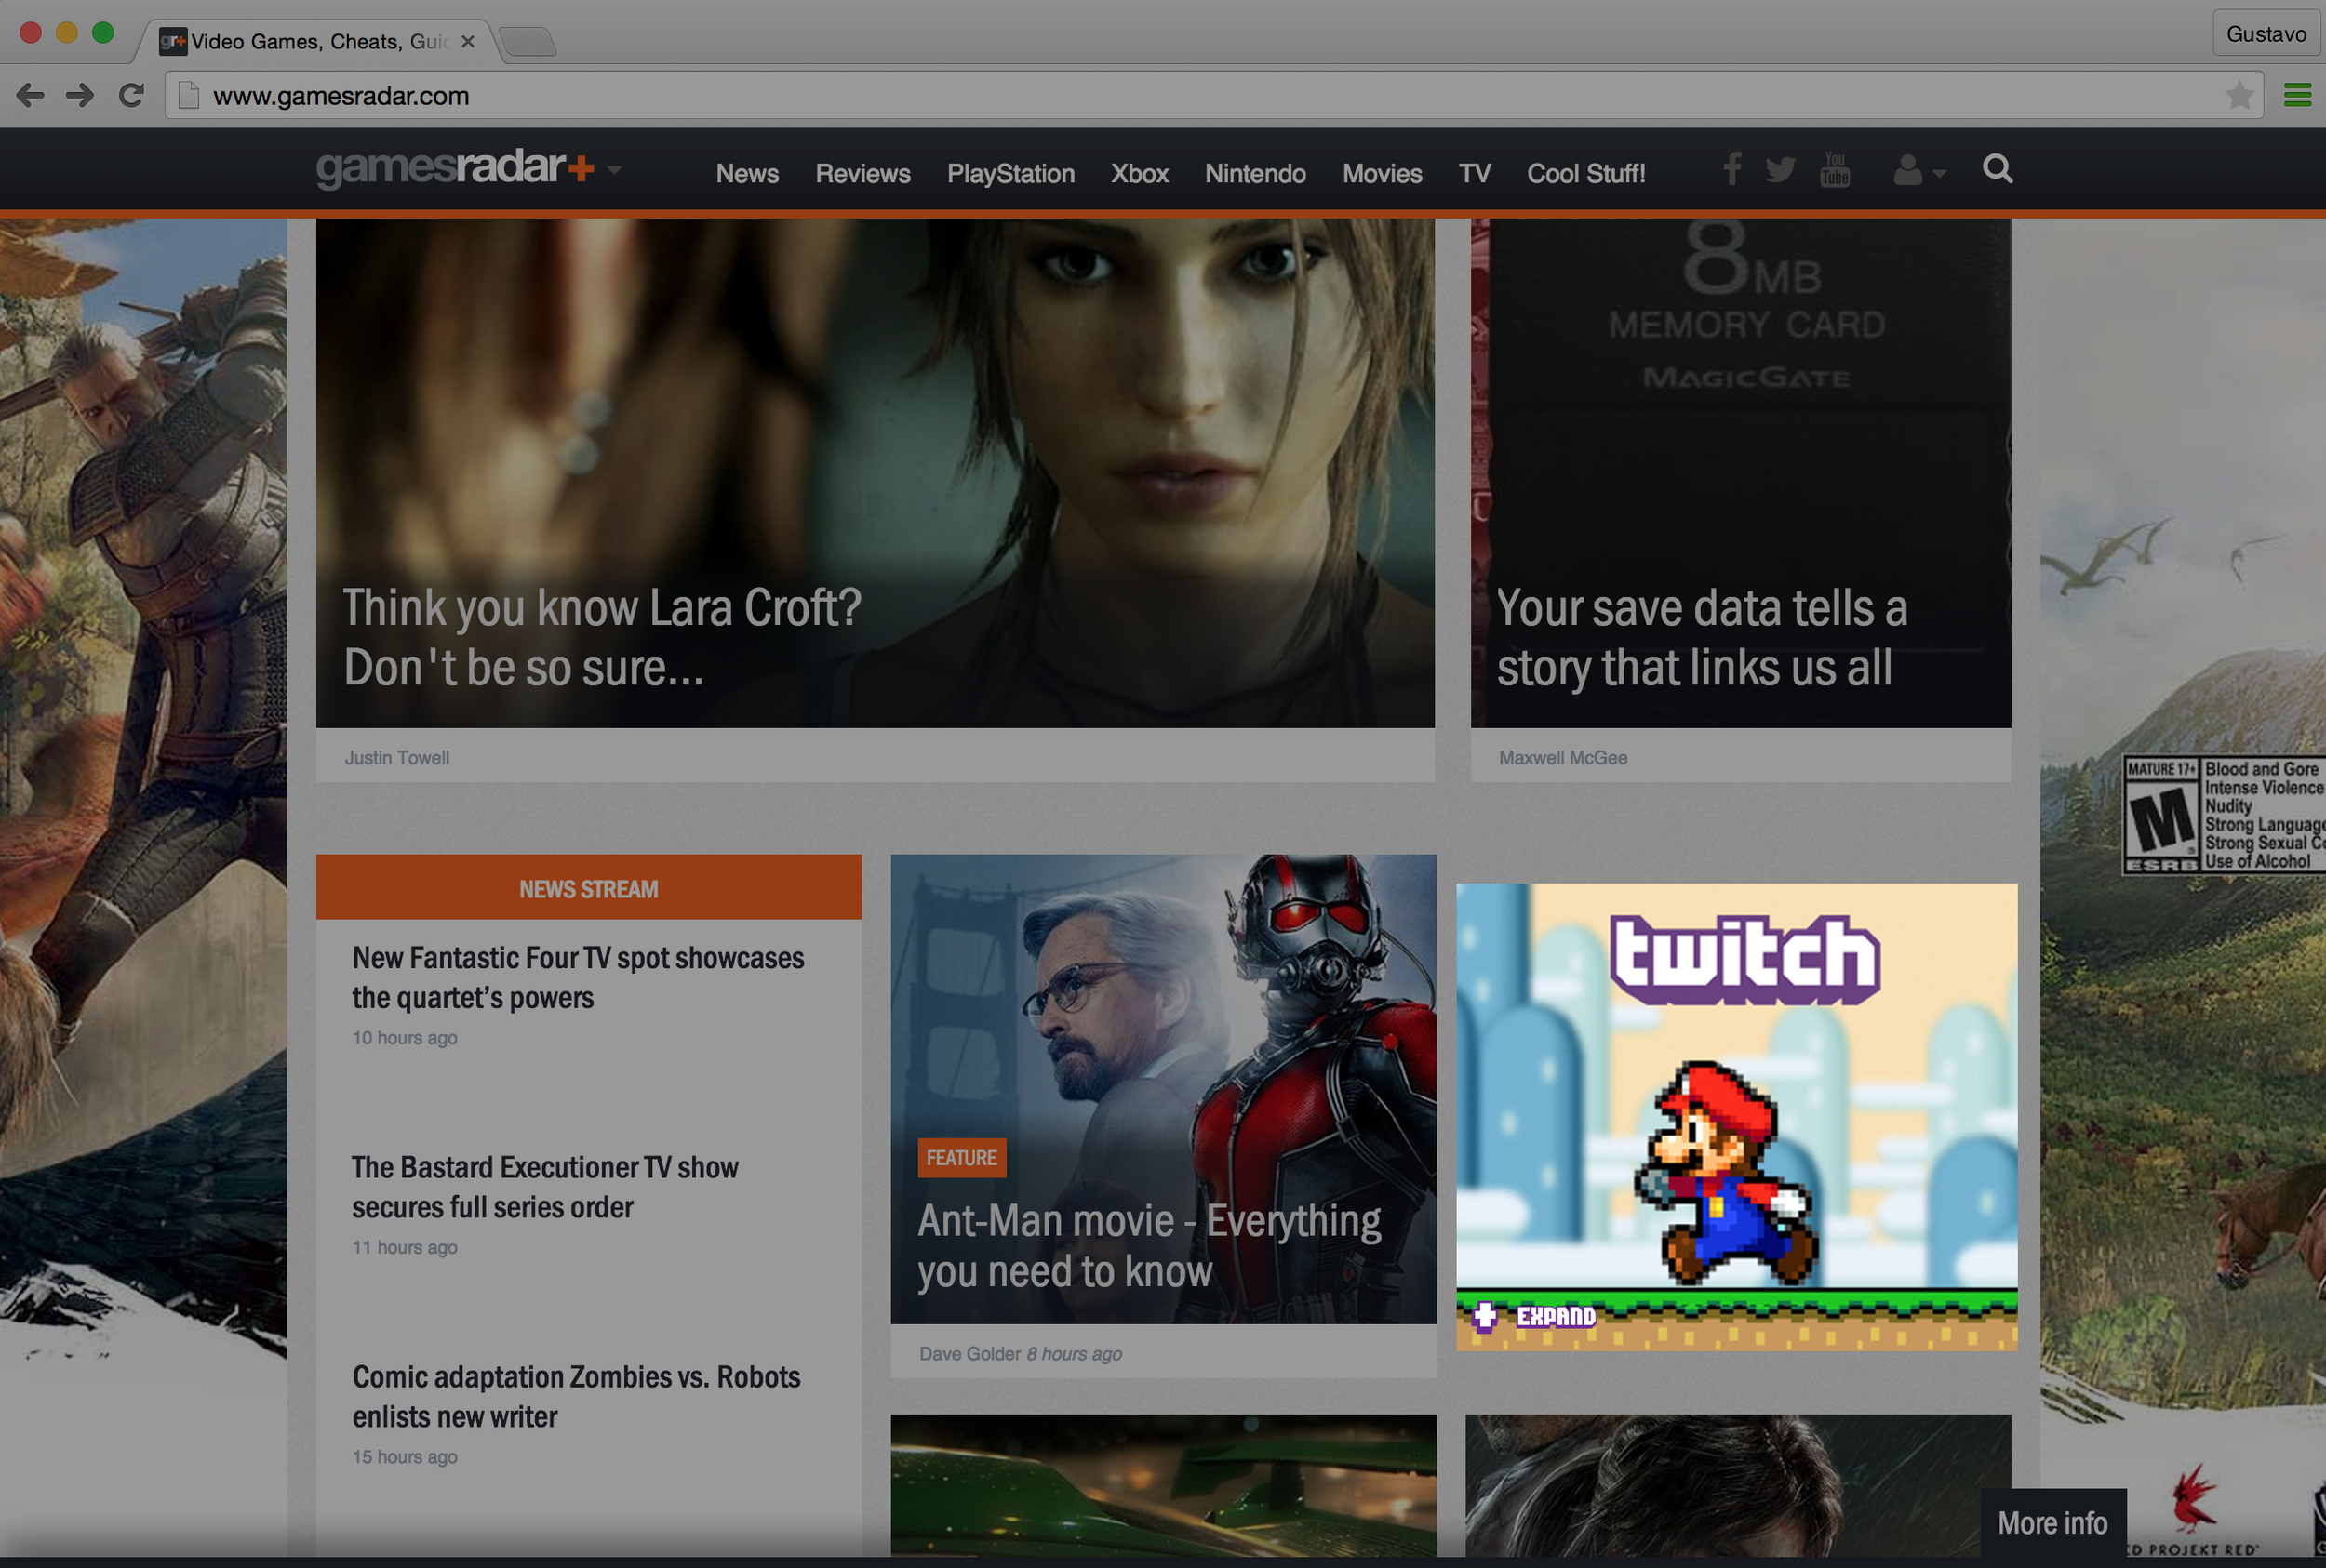
Task: Go back with the browser back arrow
Action: coord(30,96)
